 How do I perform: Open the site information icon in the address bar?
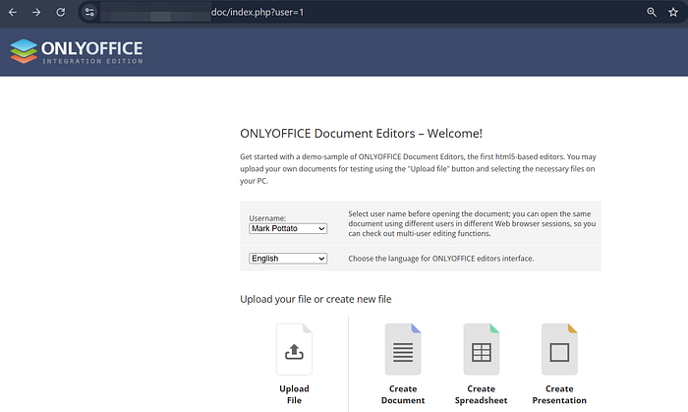89,12
